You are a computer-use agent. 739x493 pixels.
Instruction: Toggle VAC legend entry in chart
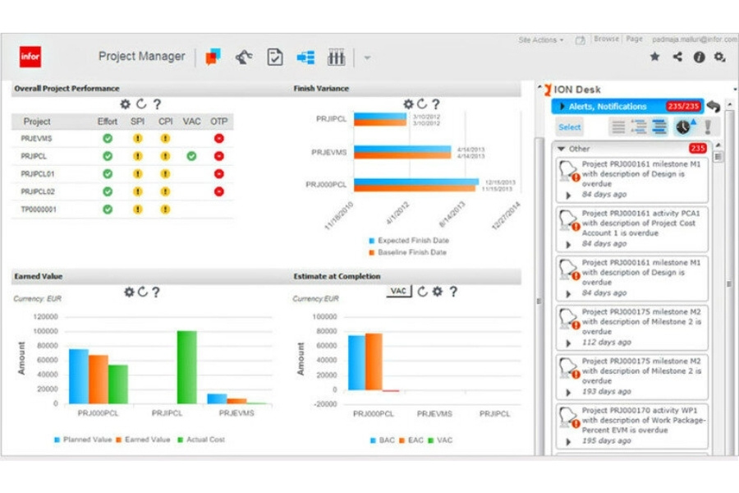(x=440, y=440)
